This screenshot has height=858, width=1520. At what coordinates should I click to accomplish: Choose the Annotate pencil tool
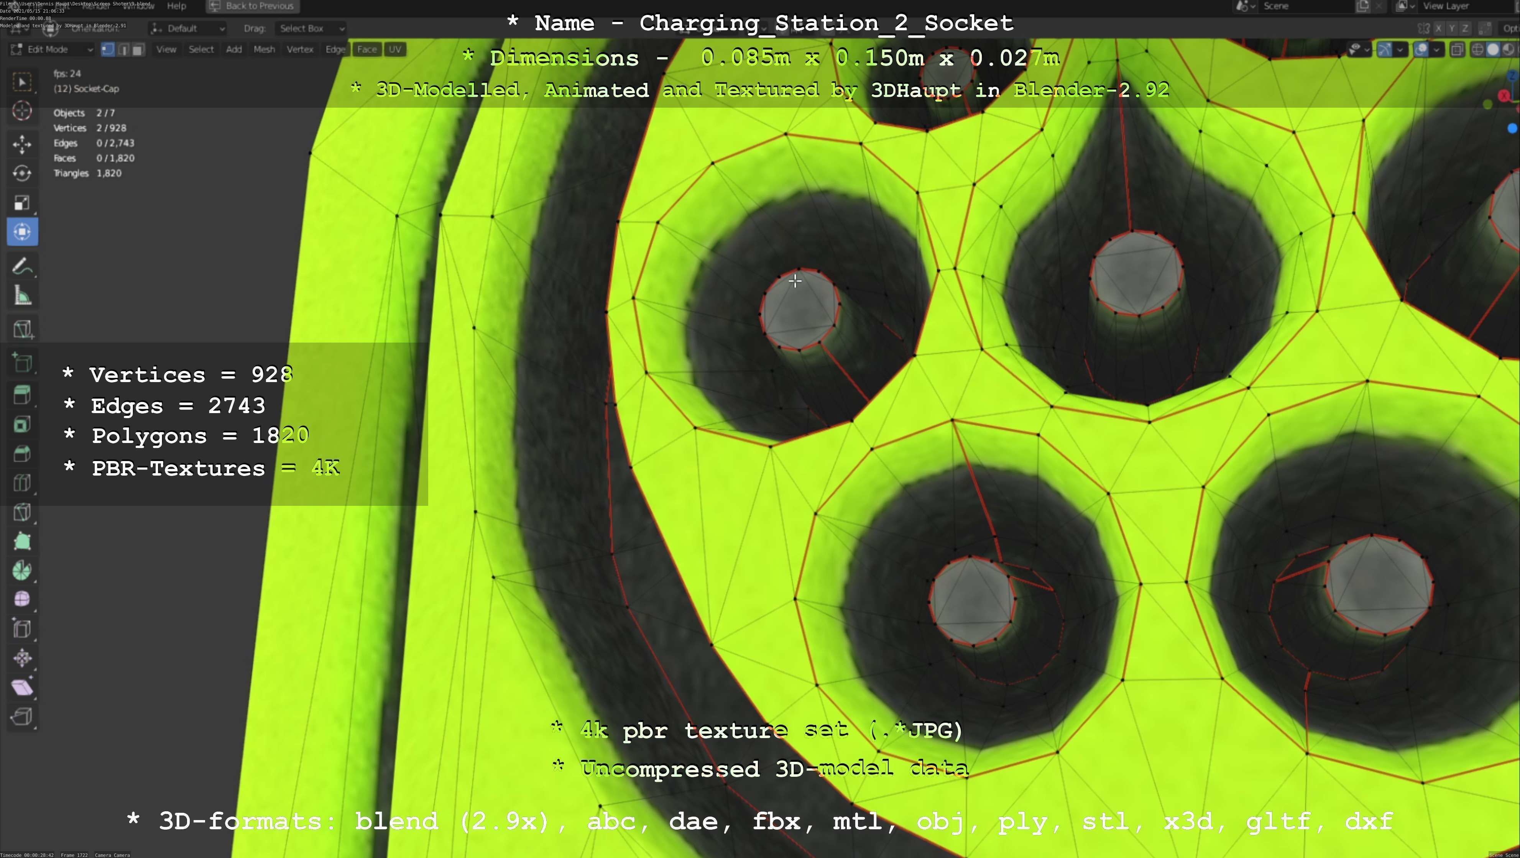(22, 267)
